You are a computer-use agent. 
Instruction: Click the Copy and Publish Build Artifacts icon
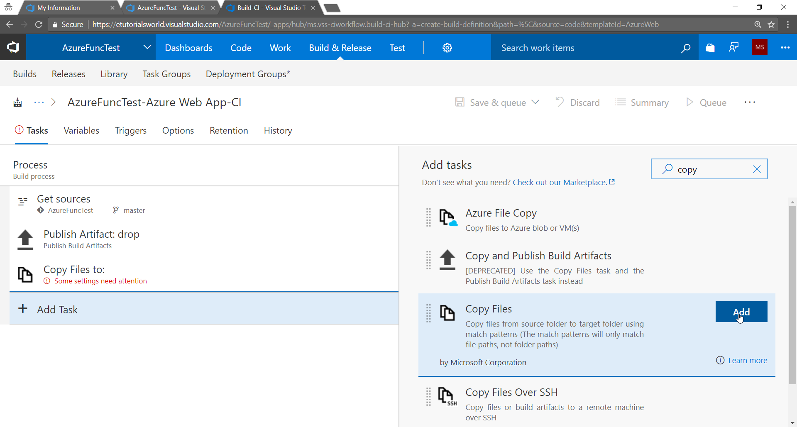(x=447, y=260)
